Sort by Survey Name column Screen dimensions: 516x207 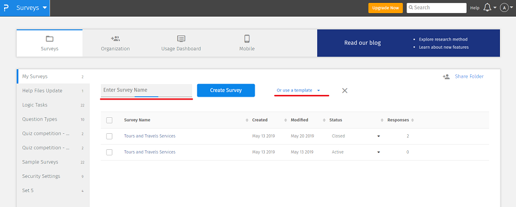[137, 120]
